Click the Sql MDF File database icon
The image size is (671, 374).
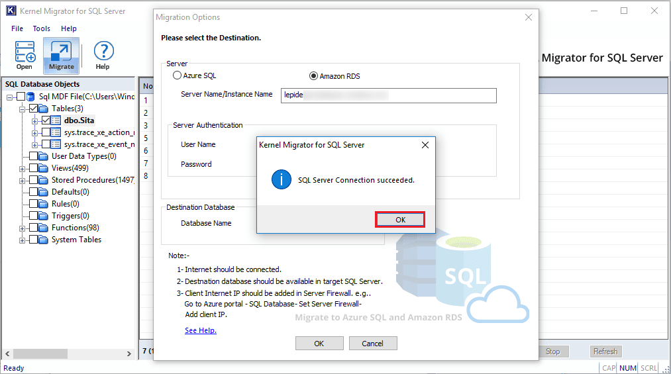(x=31, y=97)
